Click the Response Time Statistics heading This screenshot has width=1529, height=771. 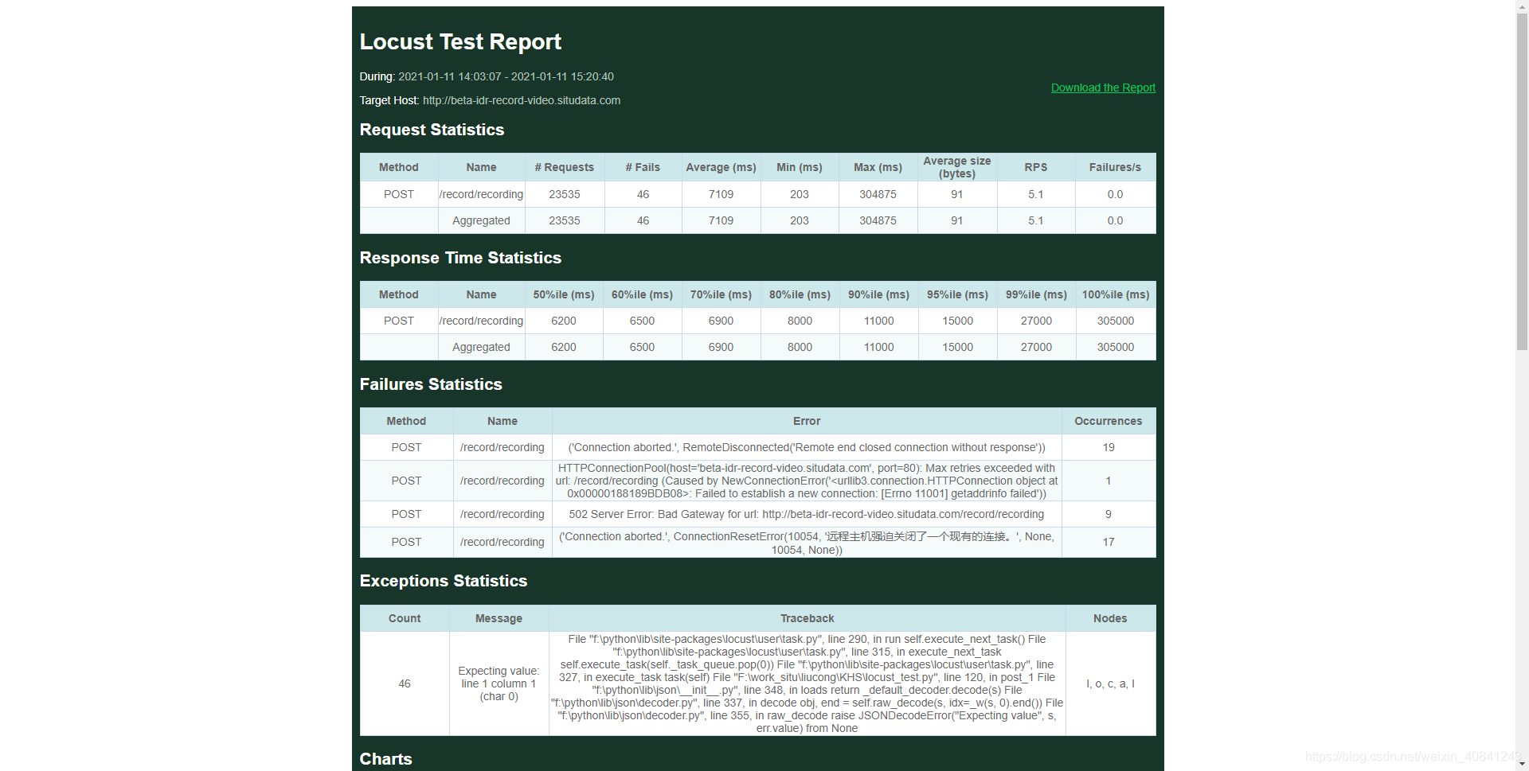[x=460, y=258]
